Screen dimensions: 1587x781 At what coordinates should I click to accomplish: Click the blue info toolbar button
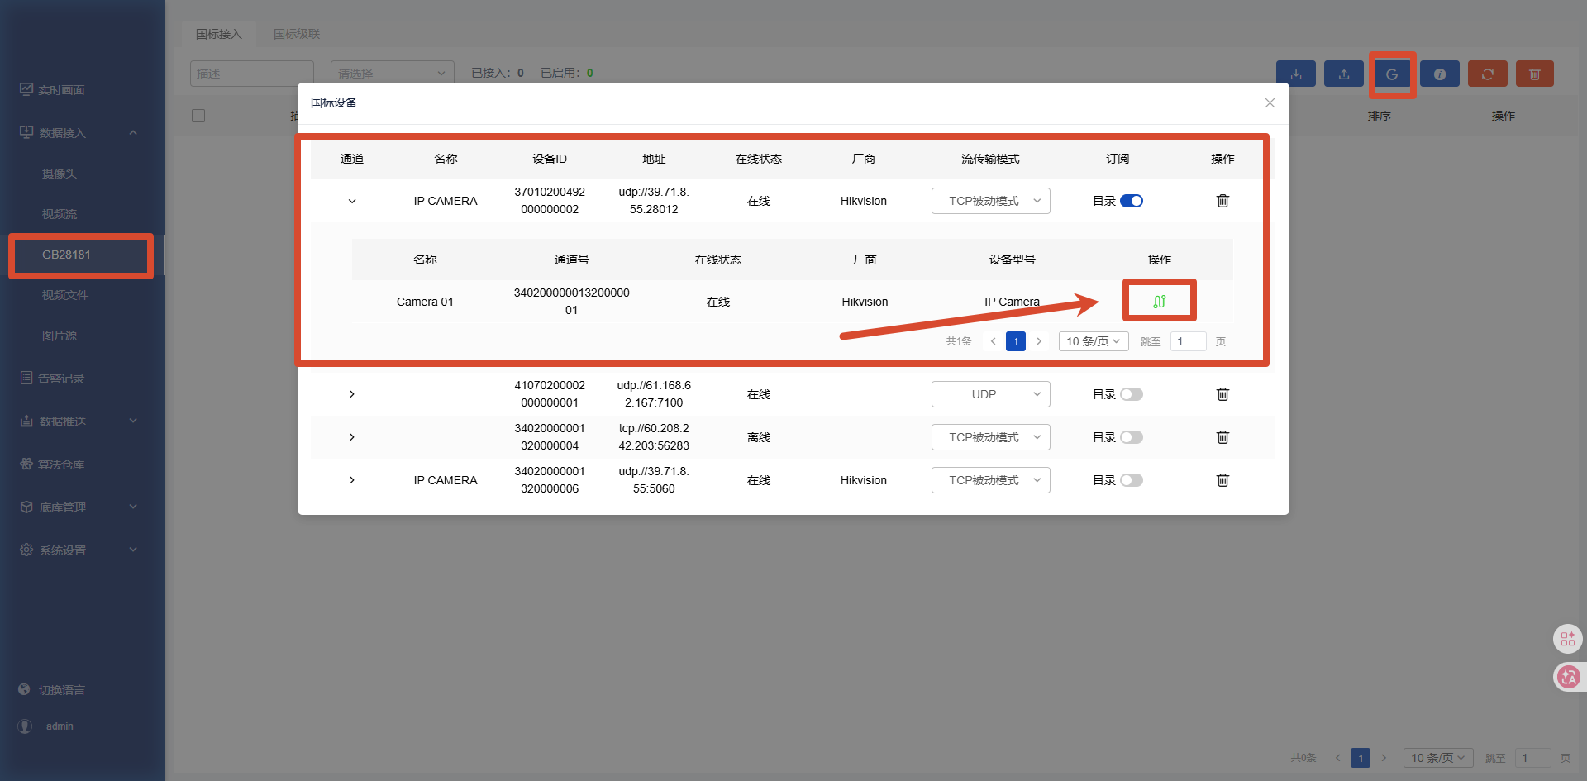(1440, 74)
